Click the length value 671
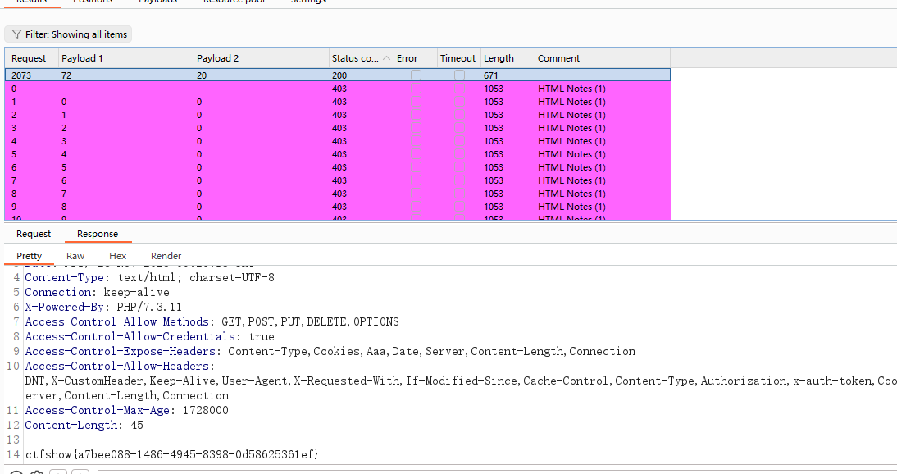The image size is (897, 474). (x=491, y=75)
